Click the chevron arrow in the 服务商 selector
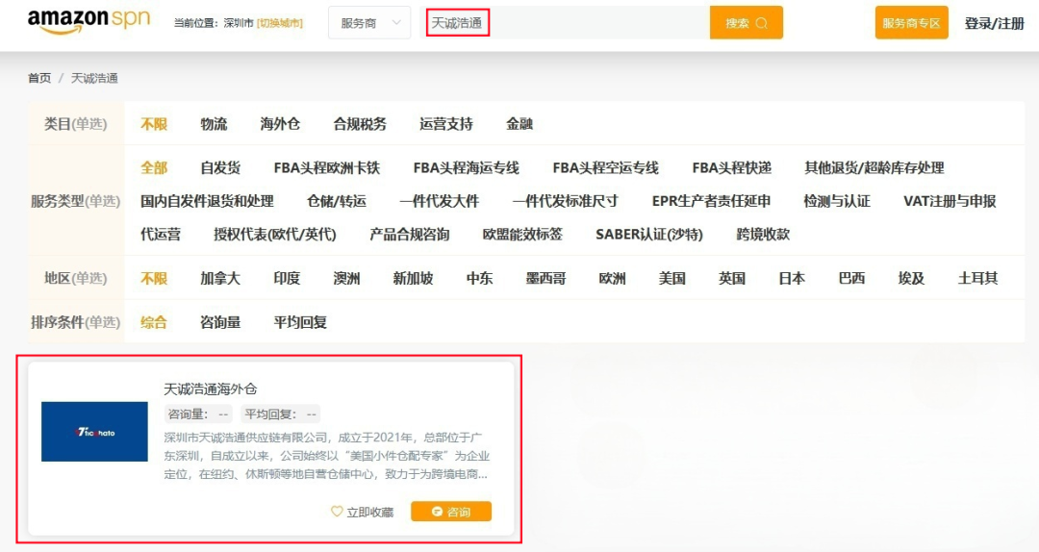This screenshot has width=1039, height=552. click(396, 22)
